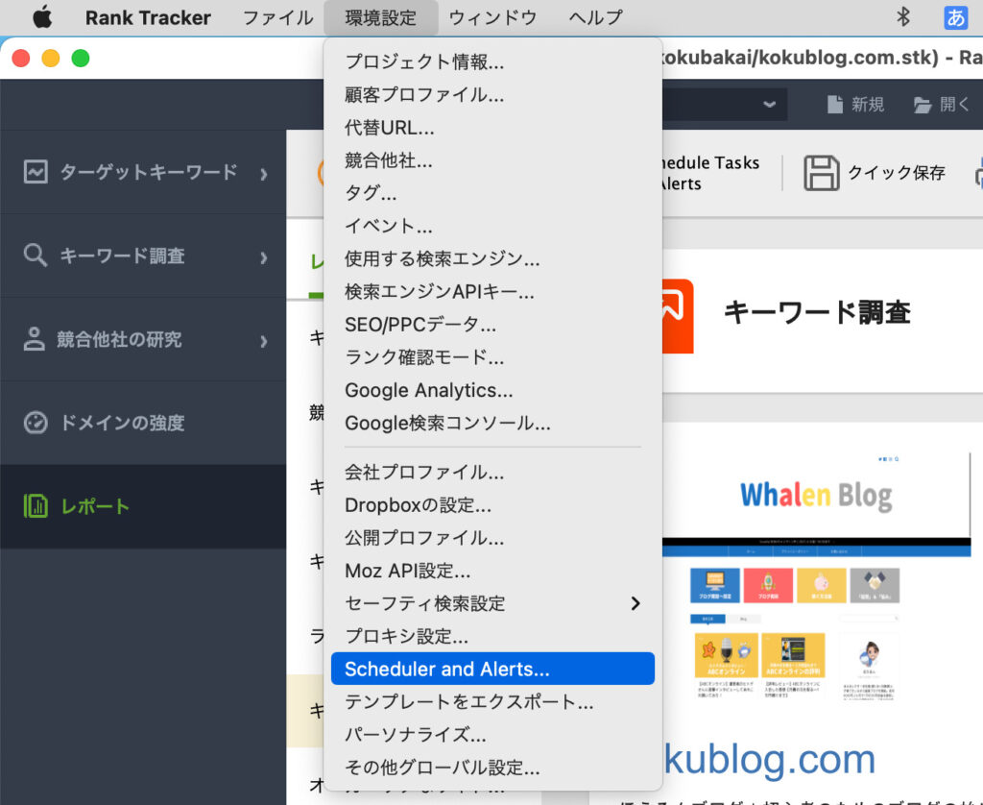Screen dimensions: 983x805
Task: Click the Whalen Blog website preview thumbnail
Action: pos(816,577)
